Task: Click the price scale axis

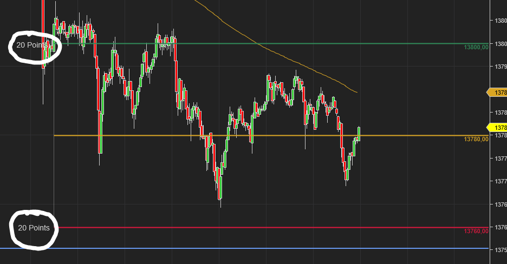Action: 498,162
